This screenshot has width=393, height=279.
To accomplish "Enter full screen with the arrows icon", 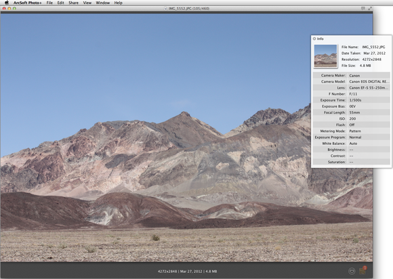I will [x=370, y=8].
